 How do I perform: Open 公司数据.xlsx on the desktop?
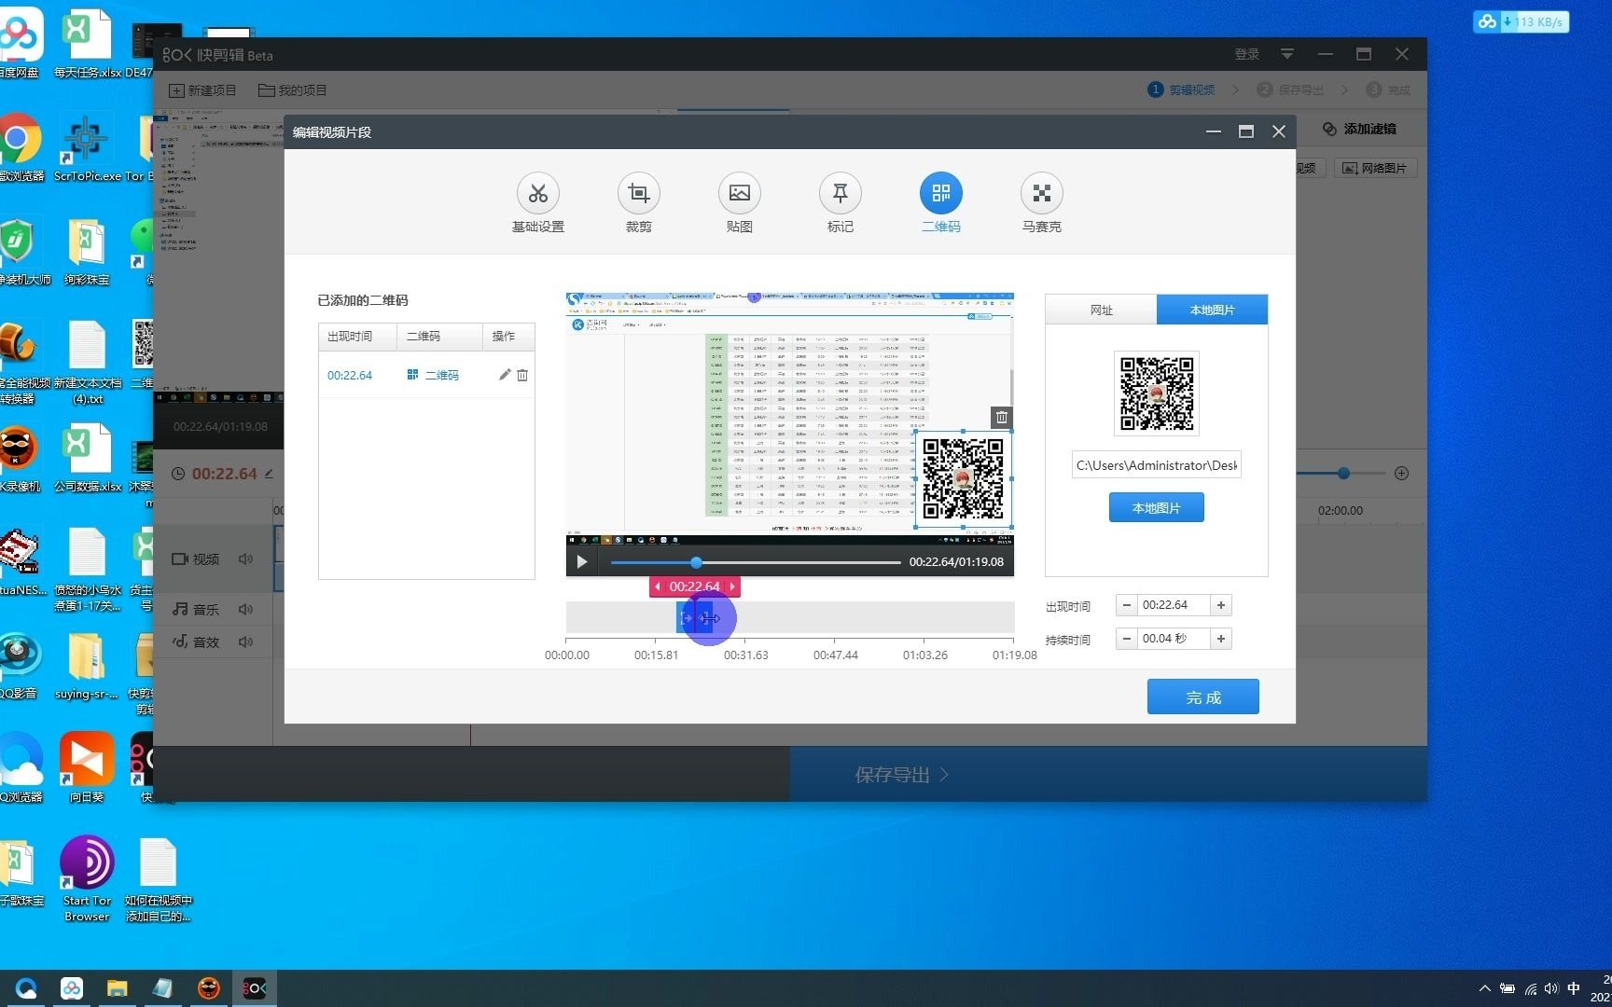pyautogui.click(x=87, y=459)
